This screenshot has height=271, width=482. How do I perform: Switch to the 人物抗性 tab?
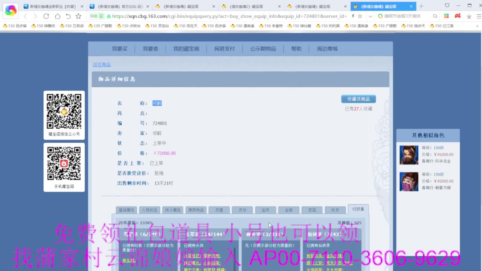[149, 210]
